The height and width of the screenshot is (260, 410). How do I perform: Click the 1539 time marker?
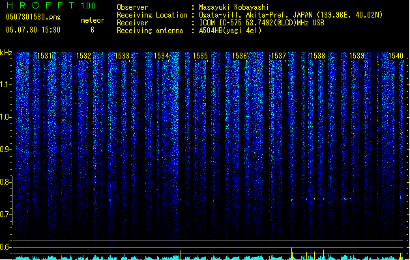357,56
